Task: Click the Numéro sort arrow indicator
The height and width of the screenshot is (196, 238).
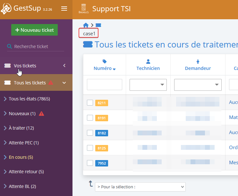Action: (114, 69)
